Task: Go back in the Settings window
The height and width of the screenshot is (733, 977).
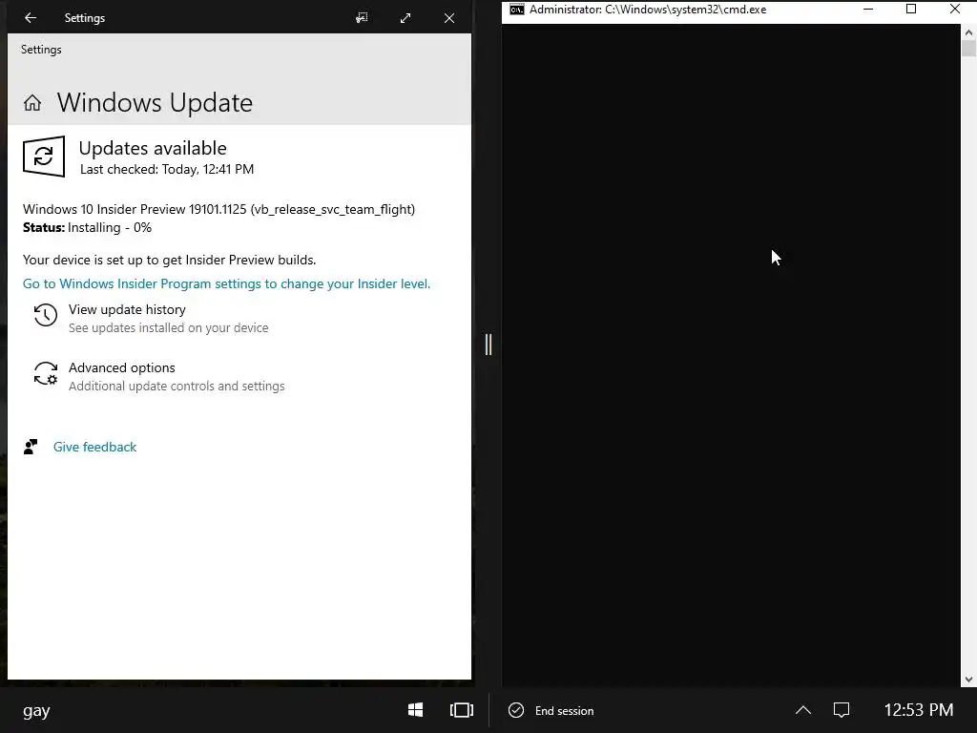Action: [30, 18]
